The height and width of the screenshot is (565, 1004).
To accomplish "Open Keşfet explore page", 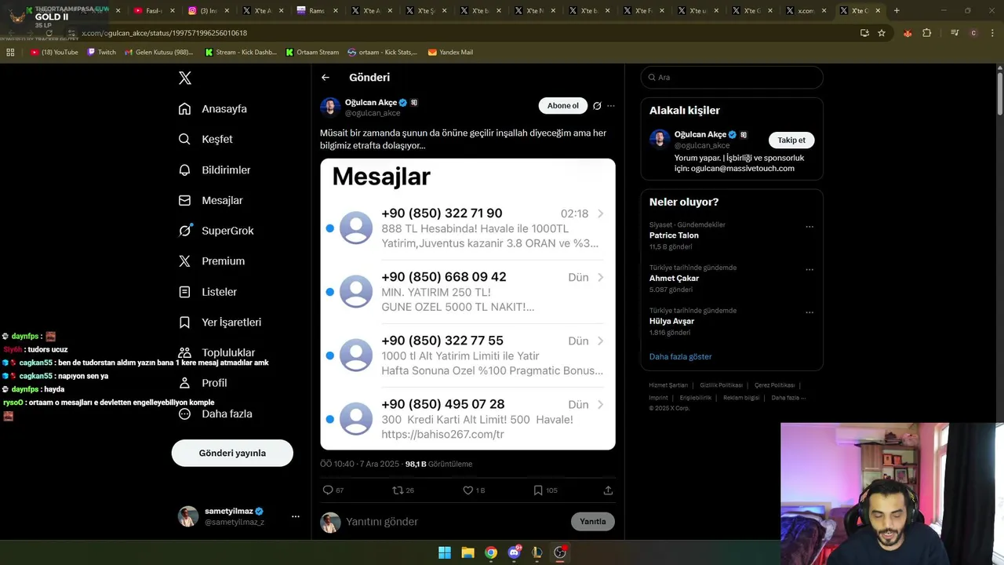I will tap(206, 139).
